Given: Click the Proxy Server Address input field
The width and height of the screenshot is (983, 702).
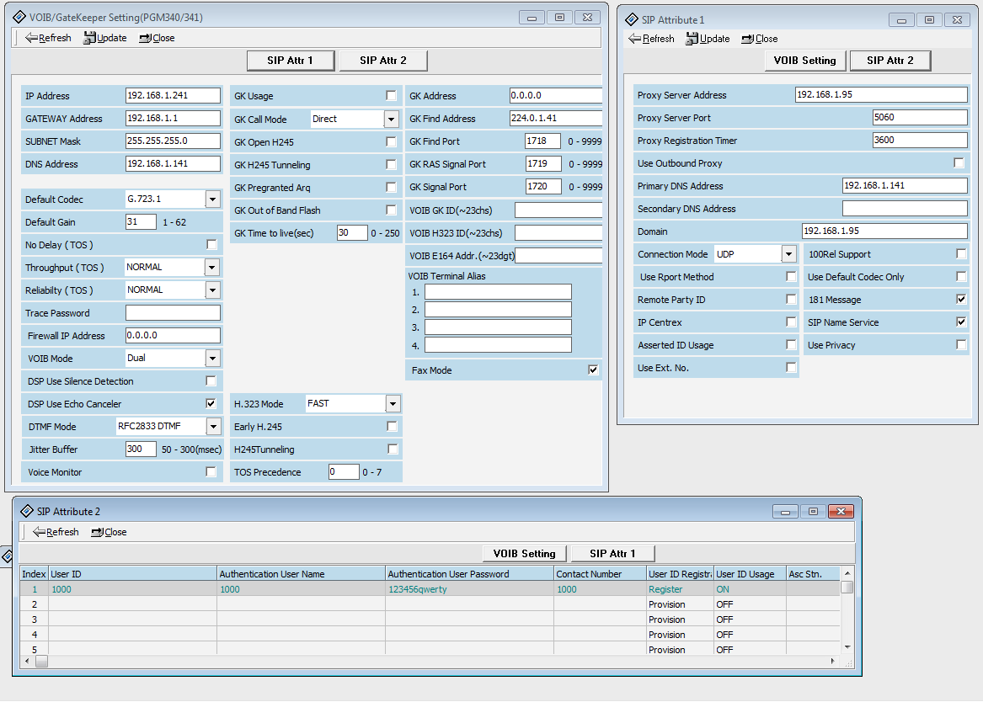Looking at the screenshot, I should click(880, 95).
